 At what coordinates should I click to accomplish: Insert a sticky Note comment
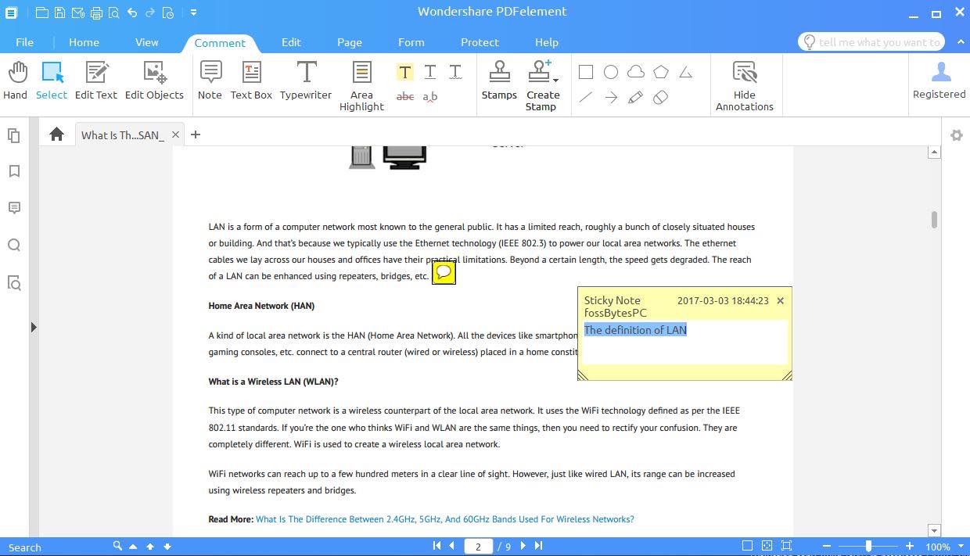click(210, 81)
